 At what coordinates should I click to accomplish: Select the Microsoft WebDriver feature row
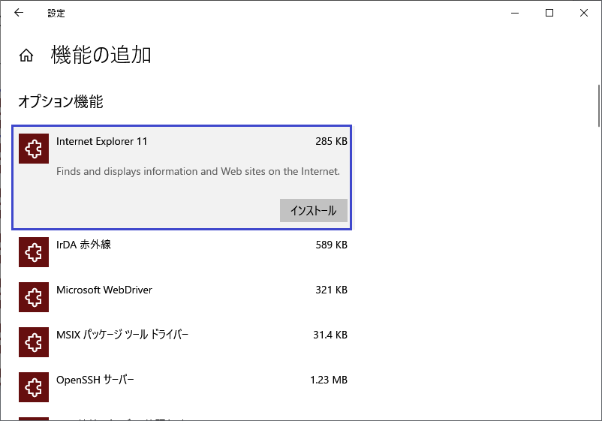182,297
